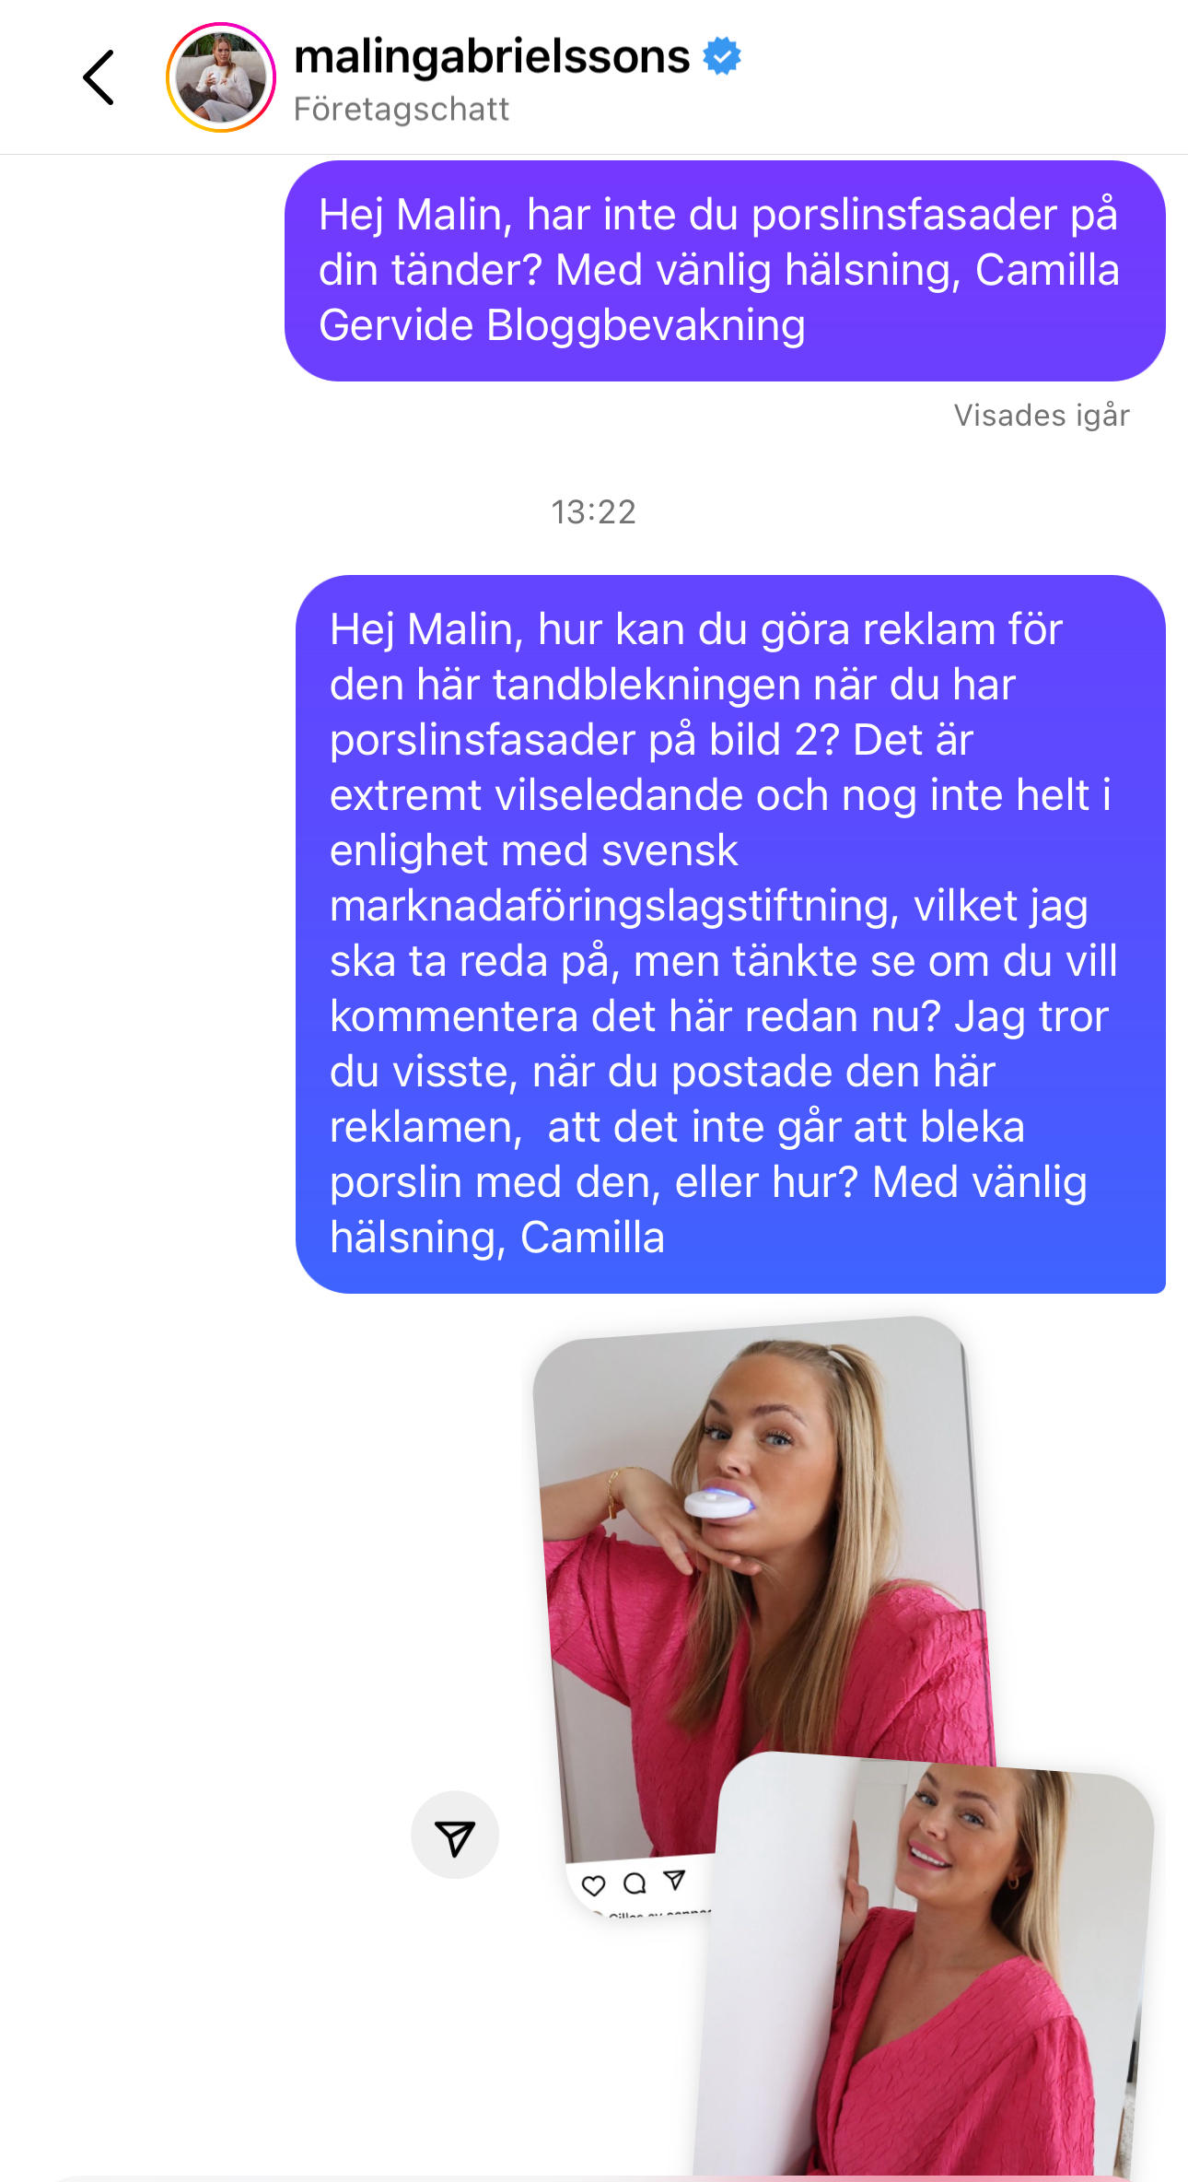This screenshot has height=2182, width=1188.
Task: Tap the 13:22 timestamp
Action: [x=594, y=512]
